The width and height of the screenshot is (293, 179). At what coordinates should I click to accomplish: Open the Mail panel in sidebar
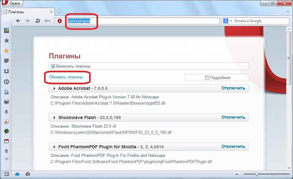6,30
